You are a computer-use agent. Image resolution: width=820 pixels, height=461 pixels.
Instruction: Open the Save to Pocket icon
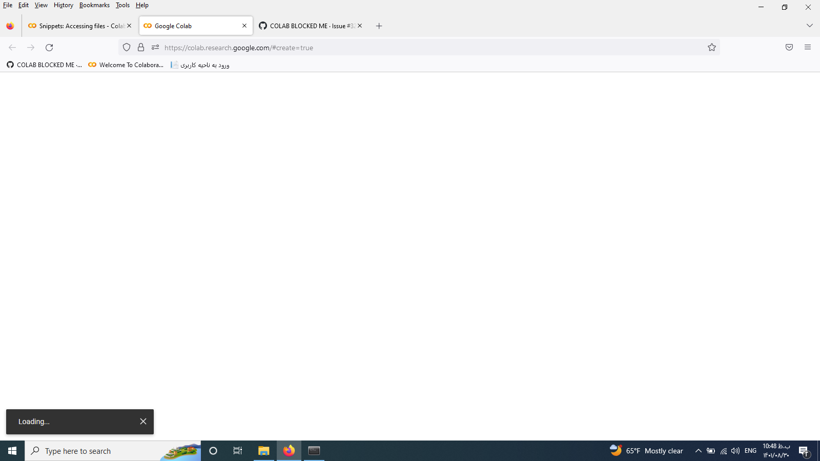pos(789,47)
